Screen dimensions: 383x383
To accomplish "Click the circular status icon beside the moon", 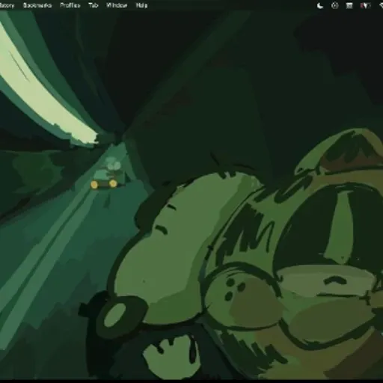I will click(x=334, y=5).
